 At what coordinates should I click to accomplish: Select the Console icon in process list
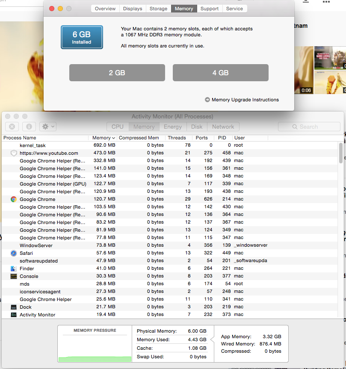(14, 276)
